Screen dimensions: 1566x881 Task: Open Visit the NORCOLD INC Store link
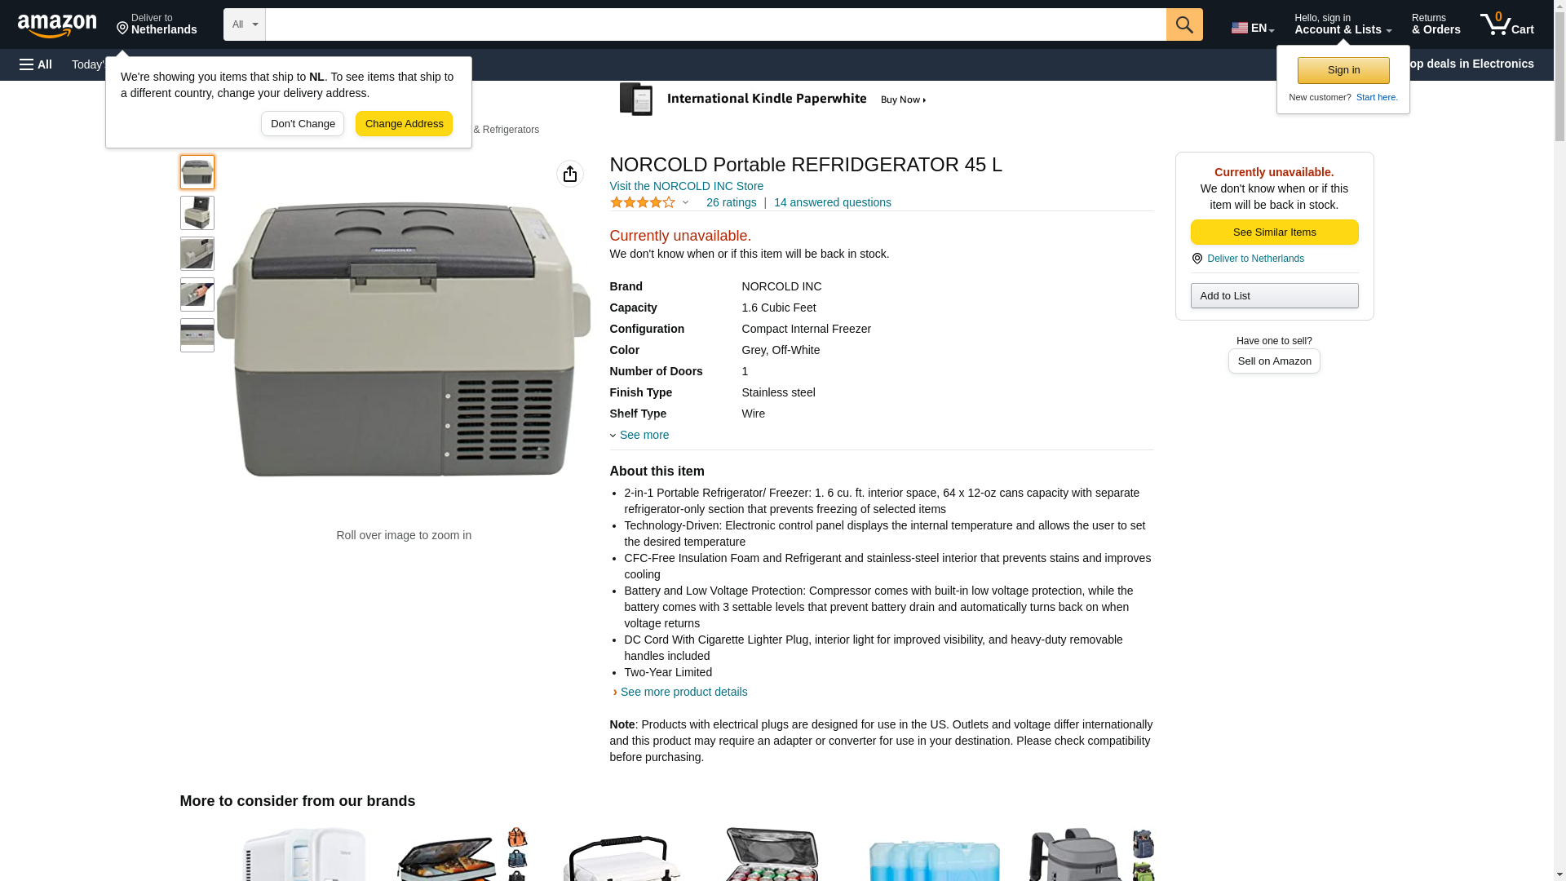pos(687,186)
